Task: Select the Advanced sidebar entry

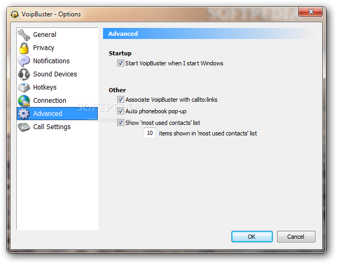Action: tap(57, 114)
